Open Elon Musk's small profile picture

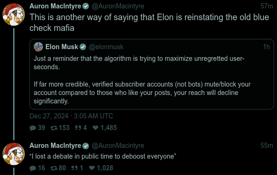[x=38, y=47]
